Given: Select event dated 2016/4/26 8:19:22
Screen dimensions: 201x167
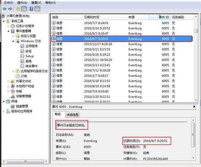Looking at the screenshot, I should point(122,54).
